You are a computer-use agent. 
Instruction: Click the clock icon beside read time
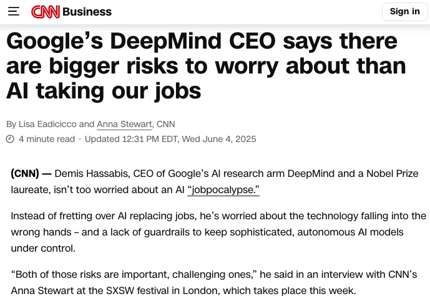pos(10,139)
